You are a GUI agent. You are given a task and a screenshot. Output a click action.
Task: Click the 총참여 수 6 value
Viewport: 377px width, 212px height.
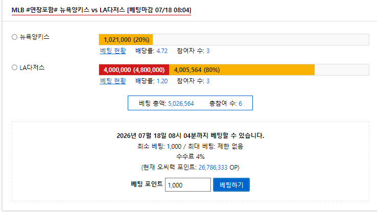click(240, 104)
